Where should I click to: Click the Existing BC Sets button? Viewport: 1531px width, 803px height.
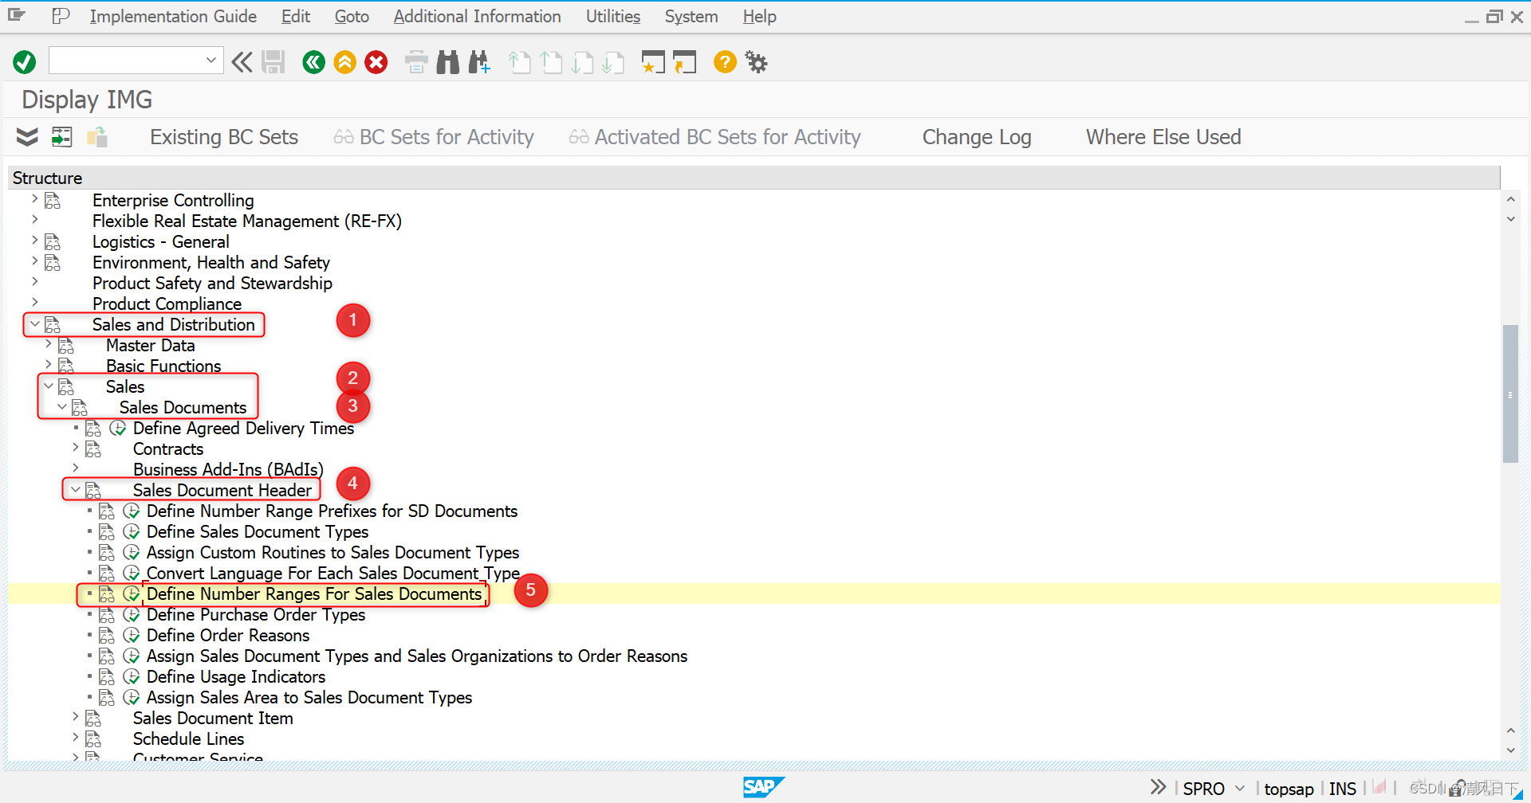pyautogui.click(x=223, y=136)
